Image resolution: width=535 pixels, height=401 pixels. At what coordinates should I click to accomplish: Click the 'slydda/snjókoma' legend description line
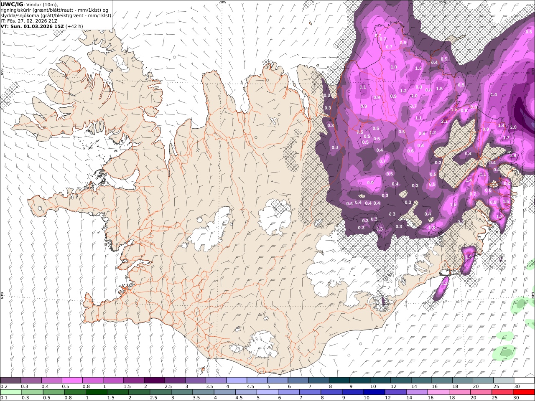(x=56, y=15)
